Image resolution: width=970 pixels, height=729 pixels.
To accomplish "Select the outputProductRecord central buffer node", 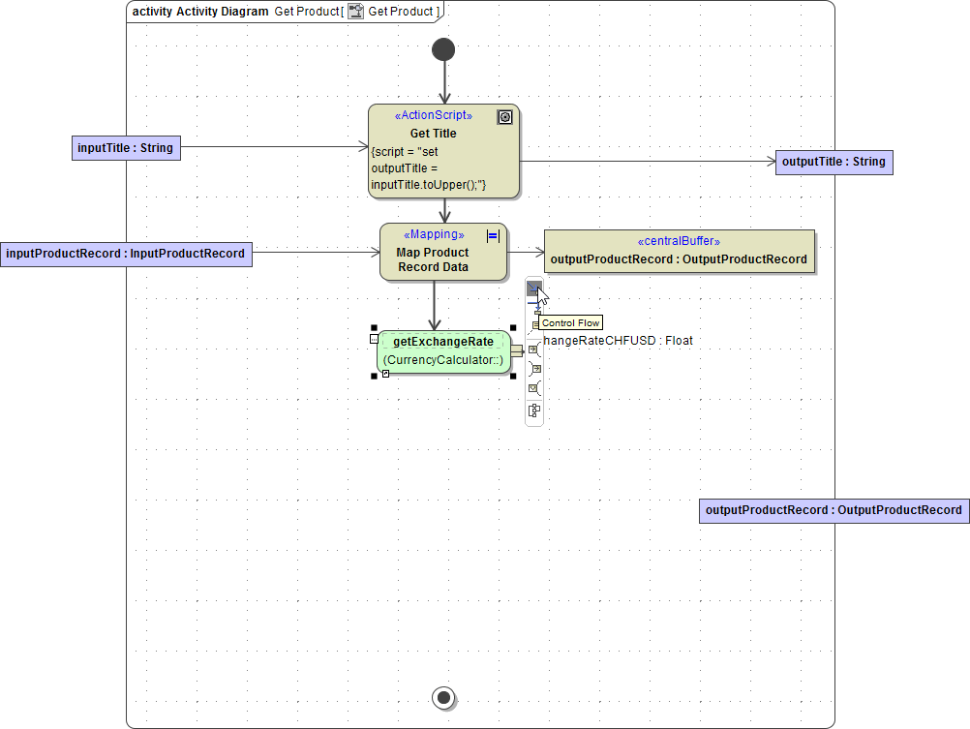I will click(680, 250).
